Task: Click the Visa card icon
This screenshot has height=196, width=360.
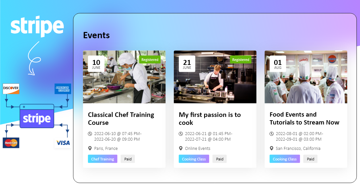Action: [63, 143]
